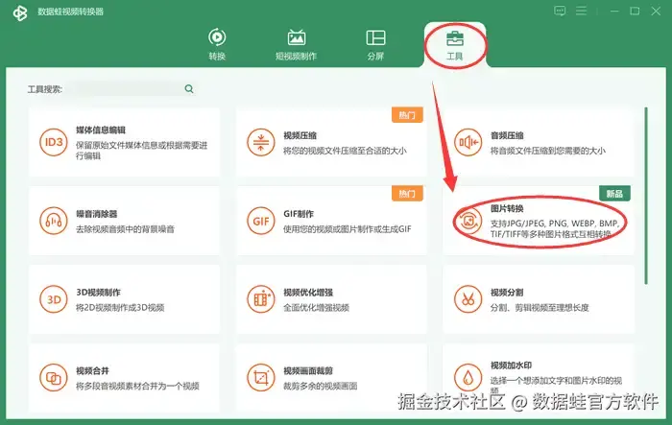Open 3D视频制作 tool title

[98, 293]
